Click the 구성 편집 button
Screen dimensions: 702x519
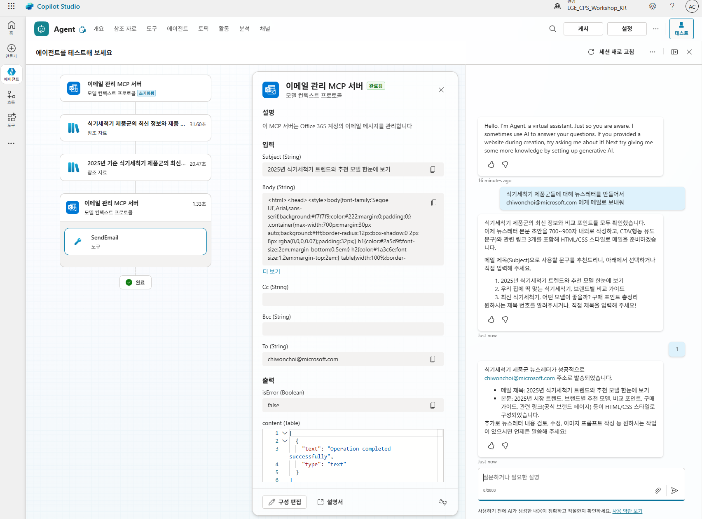[284, 502]
